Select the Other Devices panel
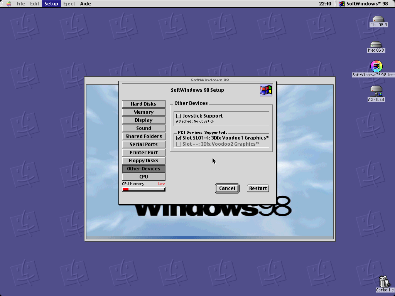Screen dimensions: 395x296 pyautogui.click(x=143, y=169)
